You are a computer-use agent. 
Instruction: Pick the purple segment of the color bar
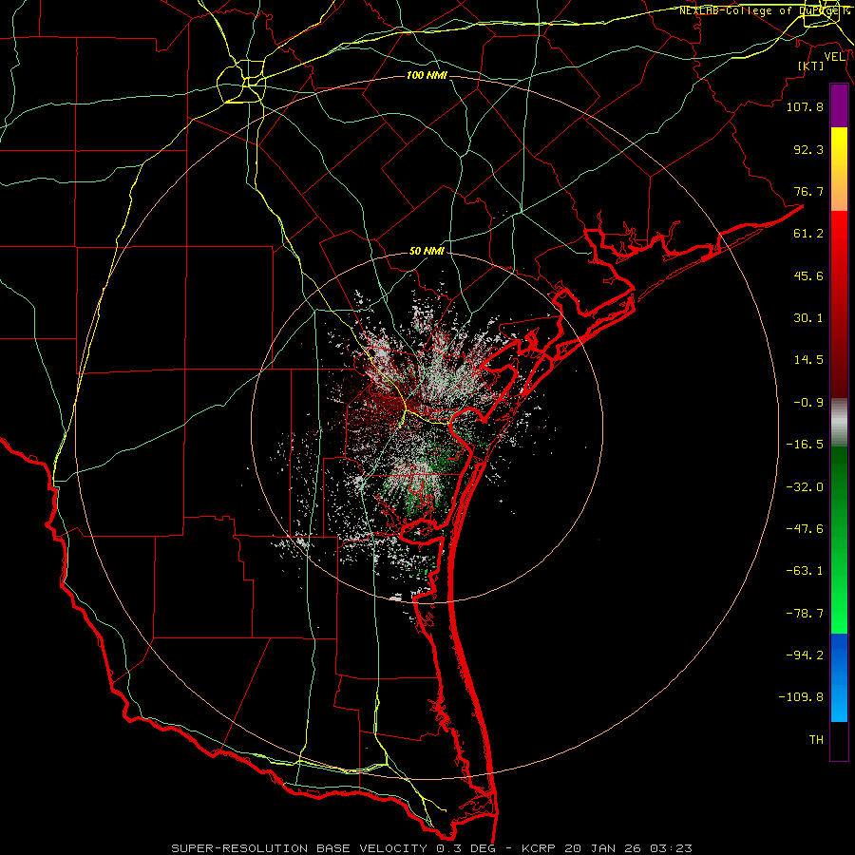839,106
